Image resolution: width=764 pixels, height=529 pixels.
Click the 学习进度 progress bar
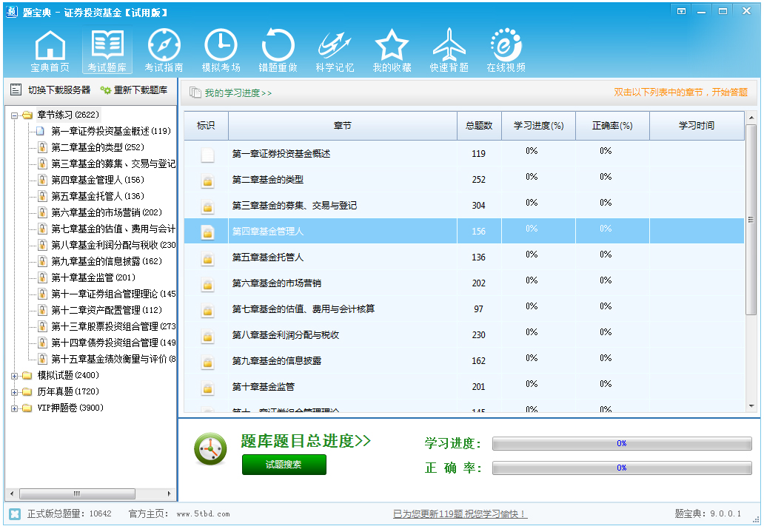622,443
